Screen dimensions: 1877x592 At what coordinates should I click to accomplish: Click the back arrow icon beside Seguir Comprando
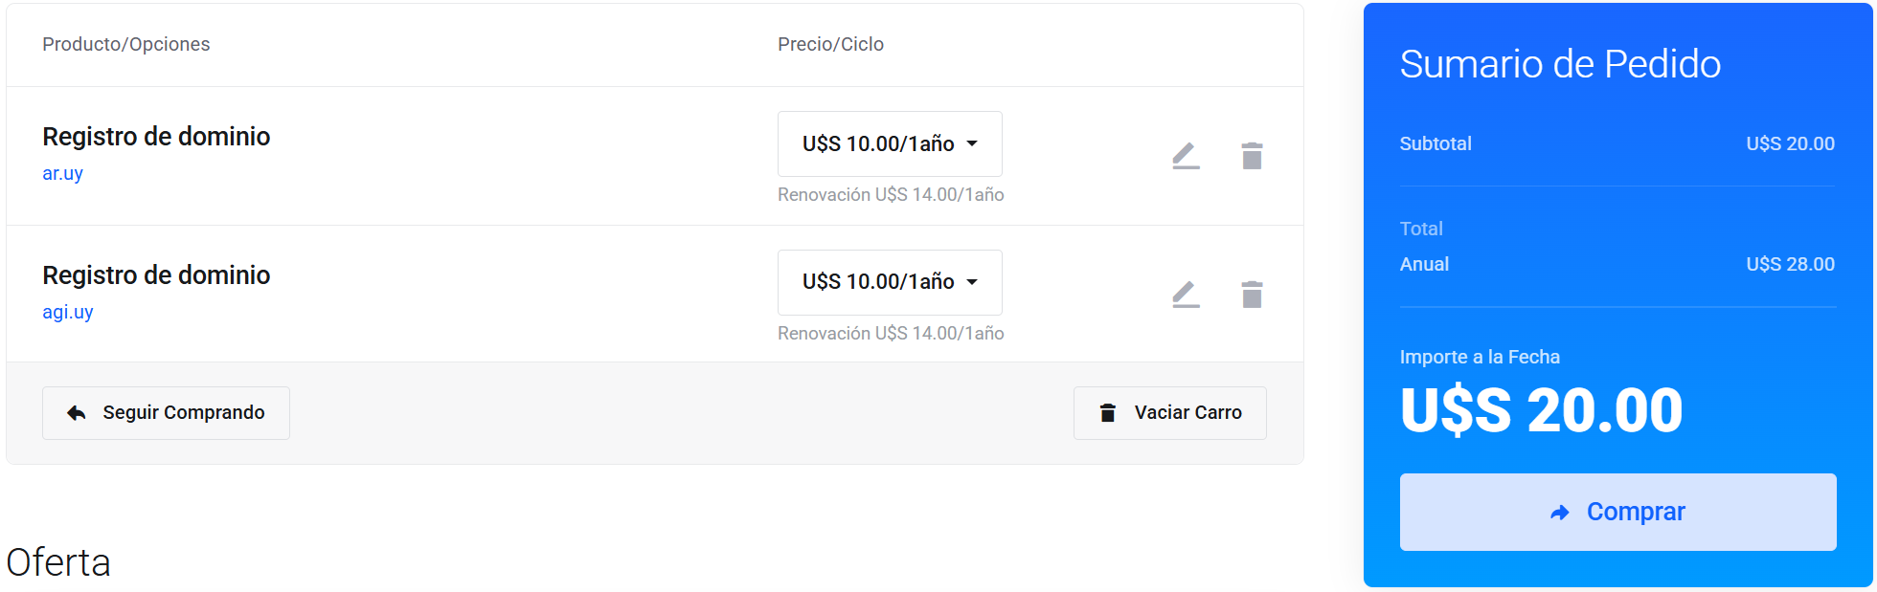coord(77,413)
